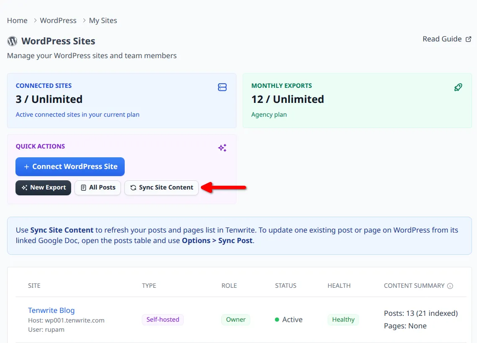This screenshot has height=343, width=477.
Task: Click the info icon next to Content Summary
Action: 450,286
